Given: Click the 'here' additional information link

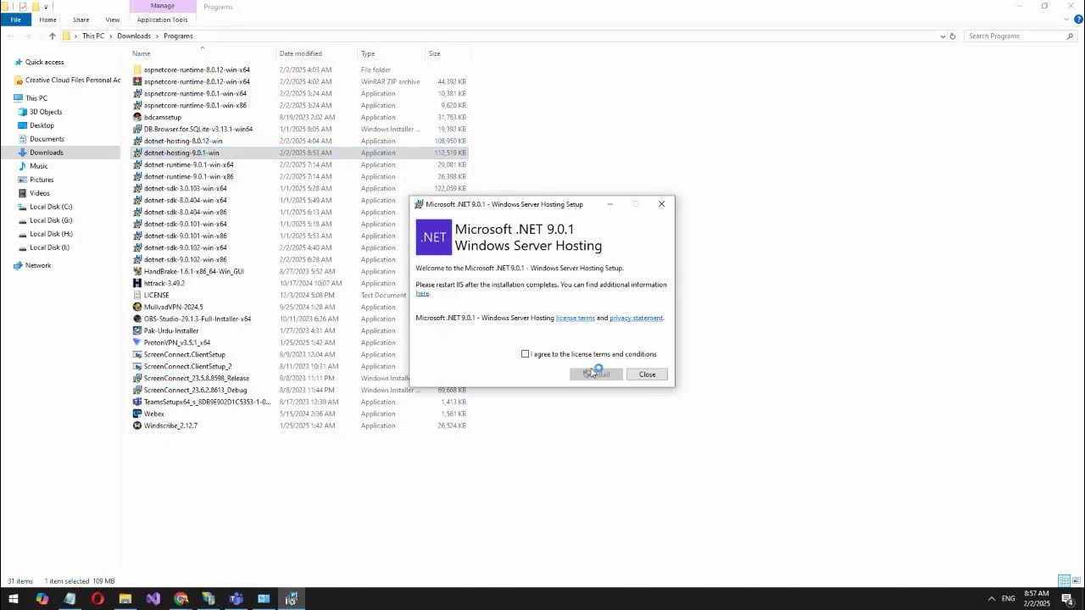Looking at the screenshot, I should point(422,293).
